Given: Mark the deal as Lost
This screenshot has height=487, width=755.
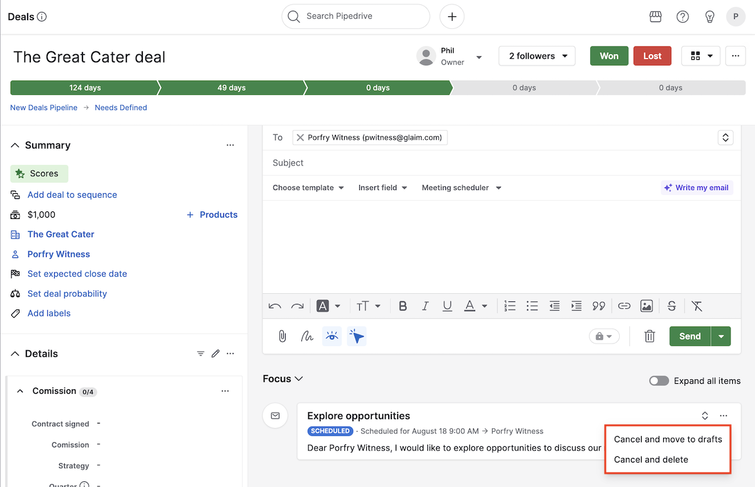Looking at the screenshot, I should 652,56.
